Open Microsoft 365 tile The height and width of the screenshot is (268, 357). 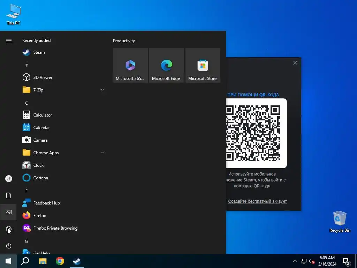[130, 65]
